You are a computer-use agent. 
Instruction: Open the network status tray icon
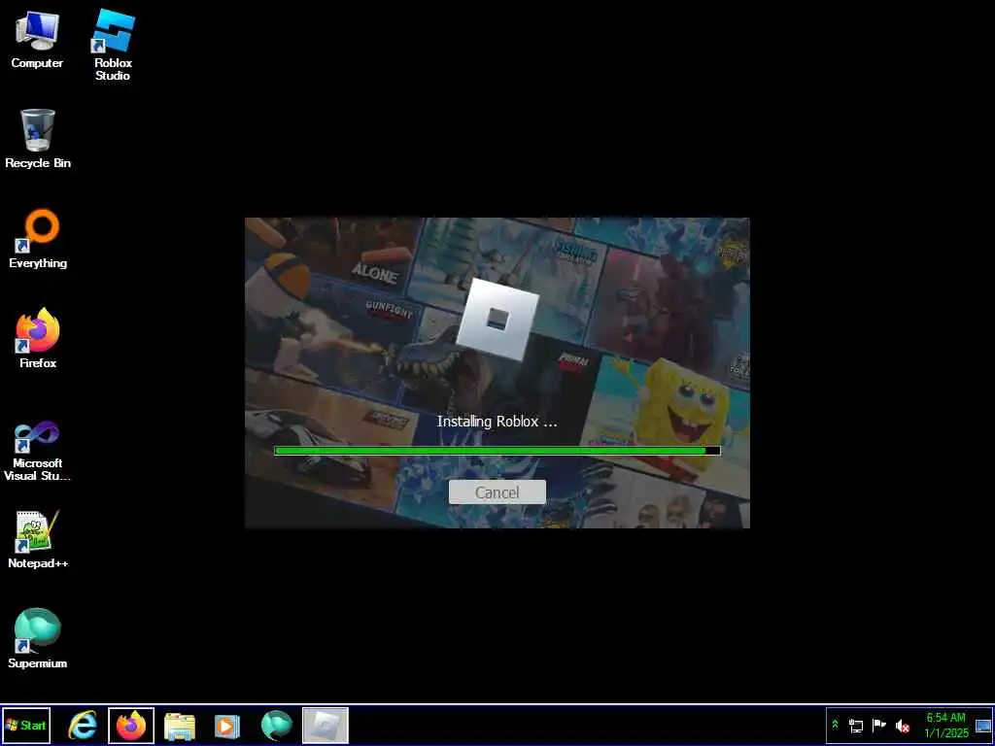coord(856,726)
